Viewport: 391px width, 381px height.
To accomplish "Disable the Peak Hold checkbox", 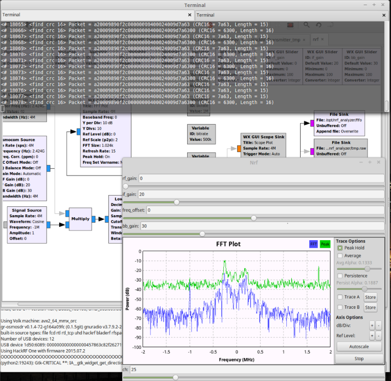I will pos(340,248).
